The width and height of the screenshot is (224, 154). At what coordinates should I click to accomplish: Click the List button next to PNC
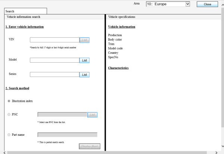tap(93, 115)
